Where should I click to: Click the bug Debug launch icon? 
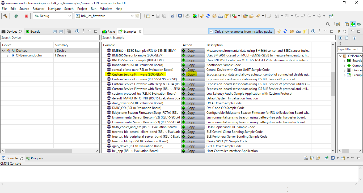click(16, 16)
